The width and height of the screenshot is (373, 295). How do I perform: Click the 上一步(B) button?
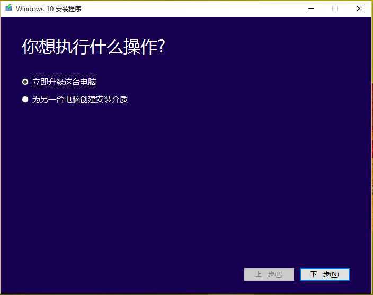click(269, 274)
